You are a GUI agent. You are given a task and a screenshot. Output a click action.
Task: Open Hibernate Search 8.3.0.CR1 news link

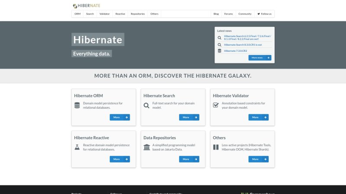tap(243, 45)
